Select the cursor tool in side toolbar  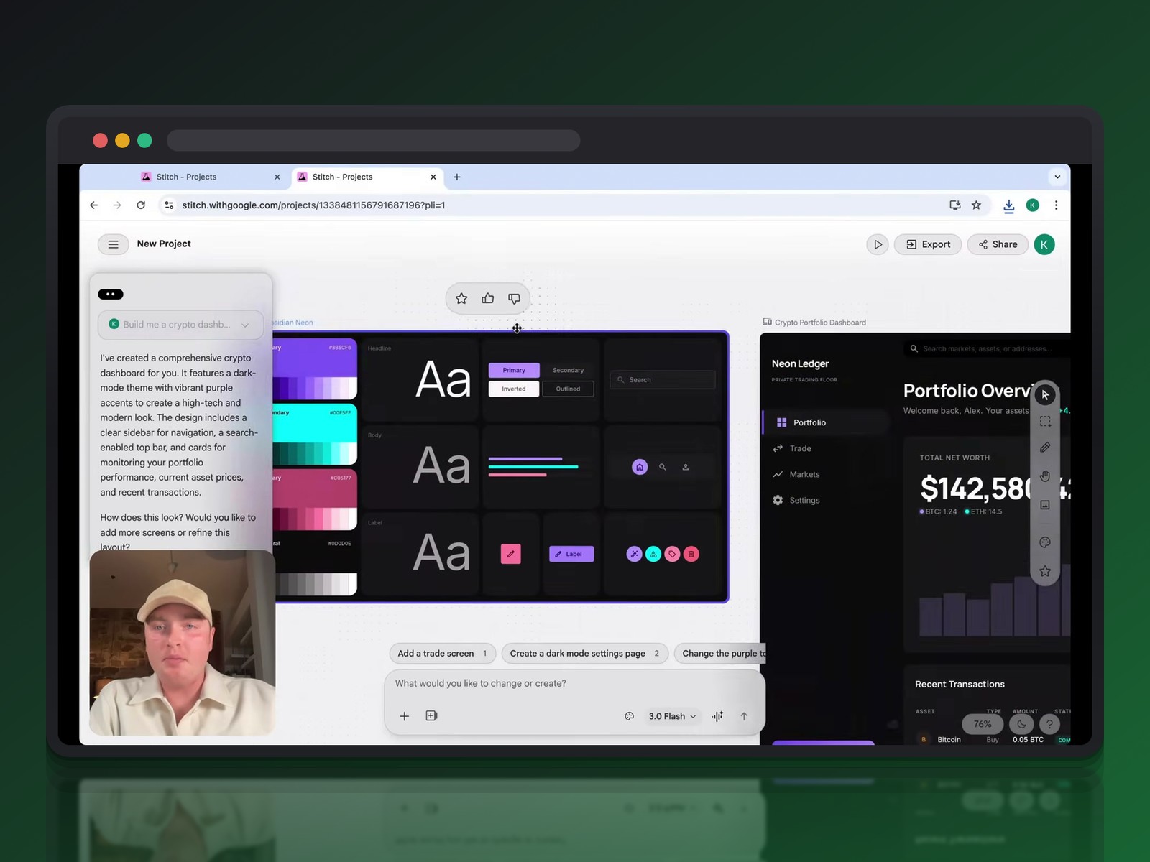coord(1045,394)
